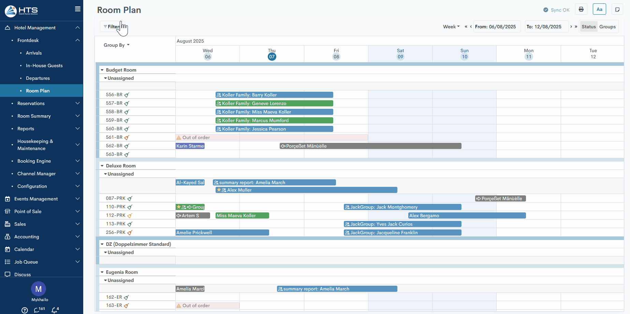The width and height of the screenshot is (630, 314).
Task: Click the Aa font size icon
Action: coord(599,9)
